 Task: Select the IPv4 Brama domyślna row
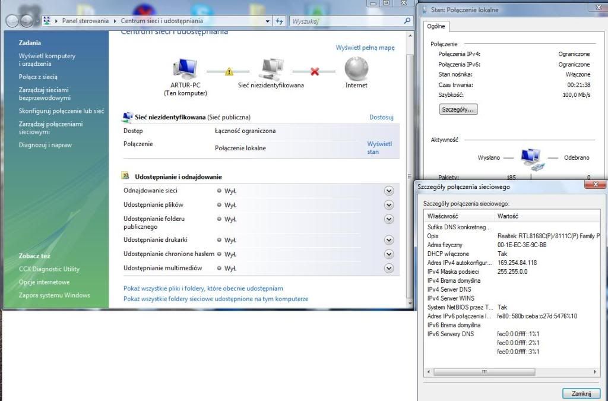coord(512,280)
